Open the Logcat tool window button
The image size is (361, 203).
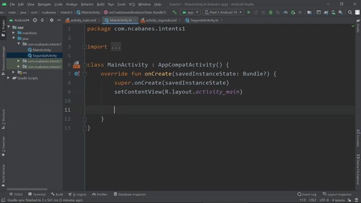[x=77, y=195]
